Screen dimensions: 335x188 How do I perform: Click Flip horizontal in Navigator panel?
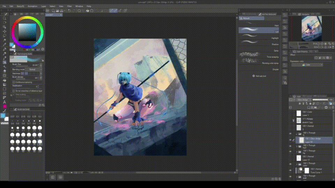(x=329, y=47)
